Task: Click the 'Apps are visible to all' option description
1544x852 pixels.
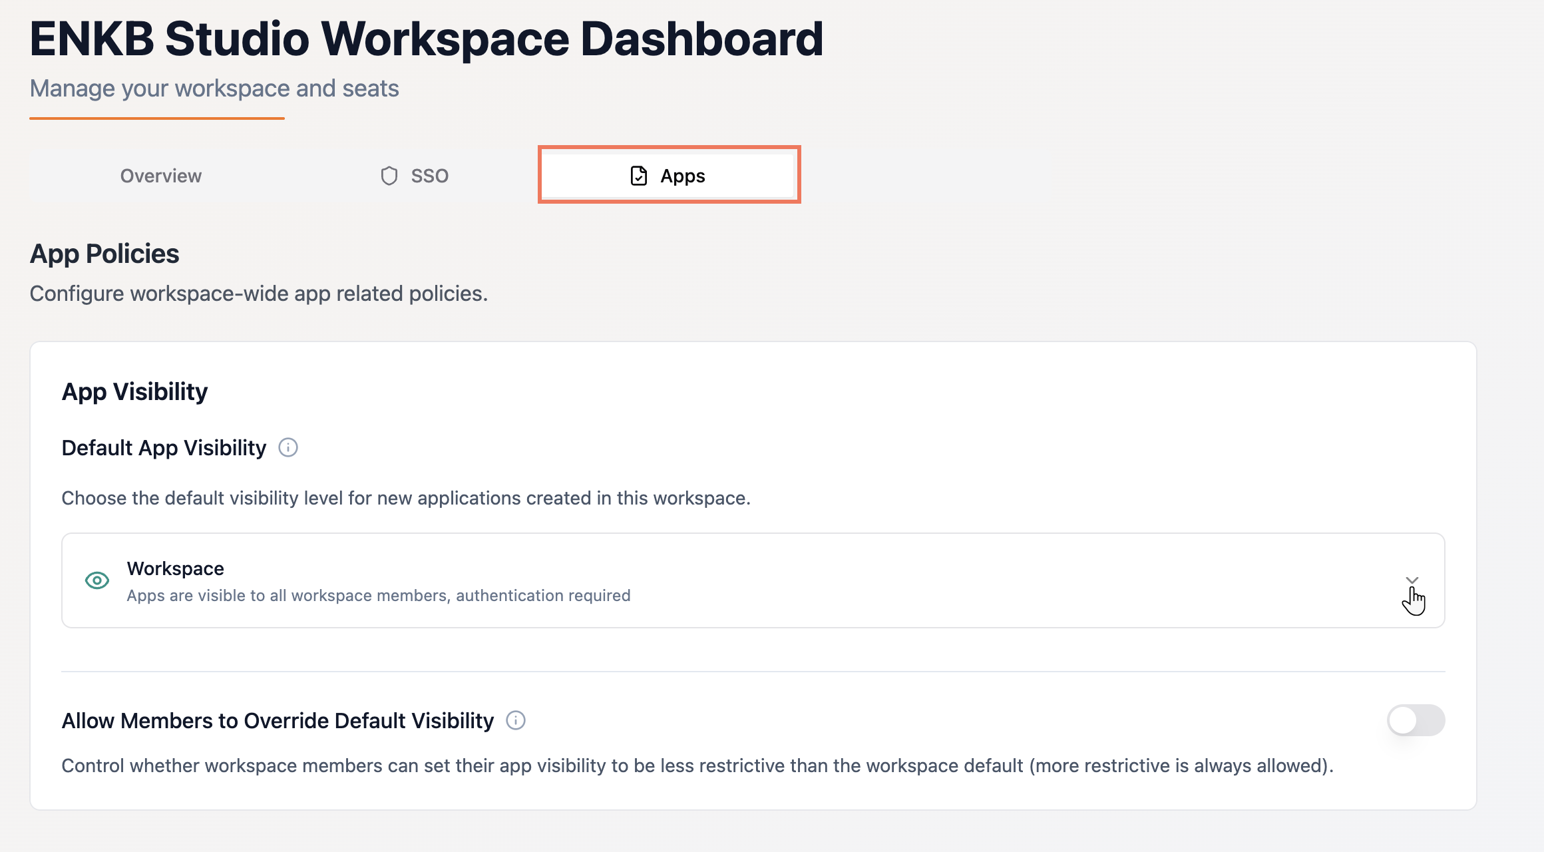Action: [378, 596]
